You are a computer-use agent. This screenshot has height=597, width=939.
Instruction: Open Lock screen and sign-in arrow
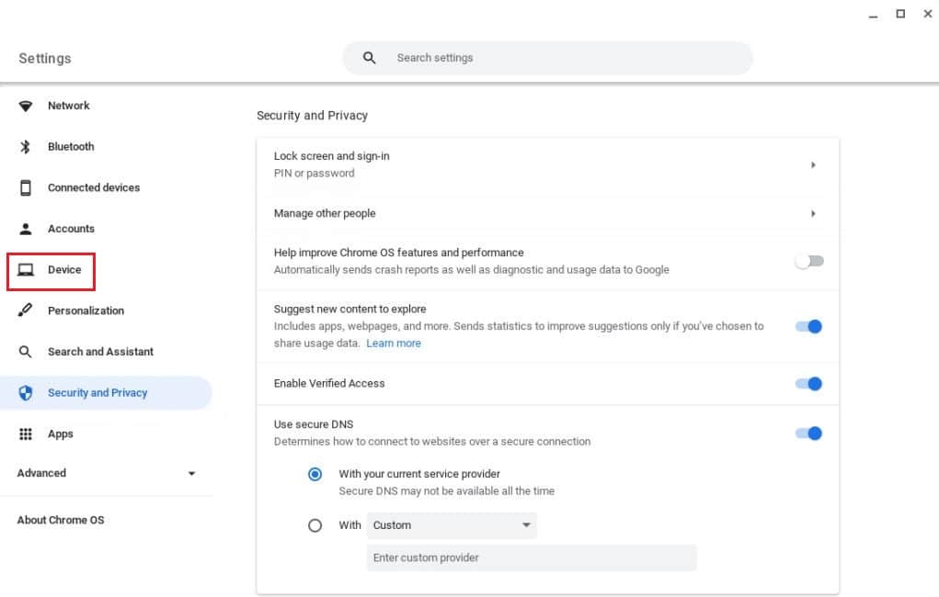813,165
